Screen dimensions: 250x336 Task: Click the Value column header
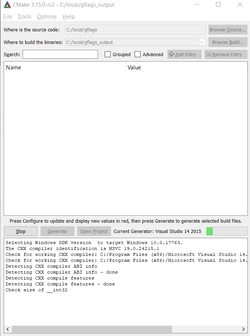pos(186,68)
